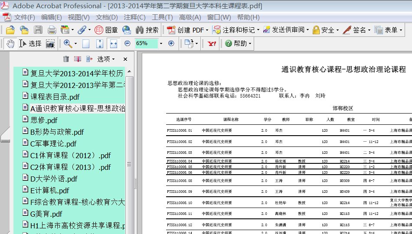Viewport: 412px width, 234px height.
Task: Click the Save floppy disk icon
Action: point(38,30)
